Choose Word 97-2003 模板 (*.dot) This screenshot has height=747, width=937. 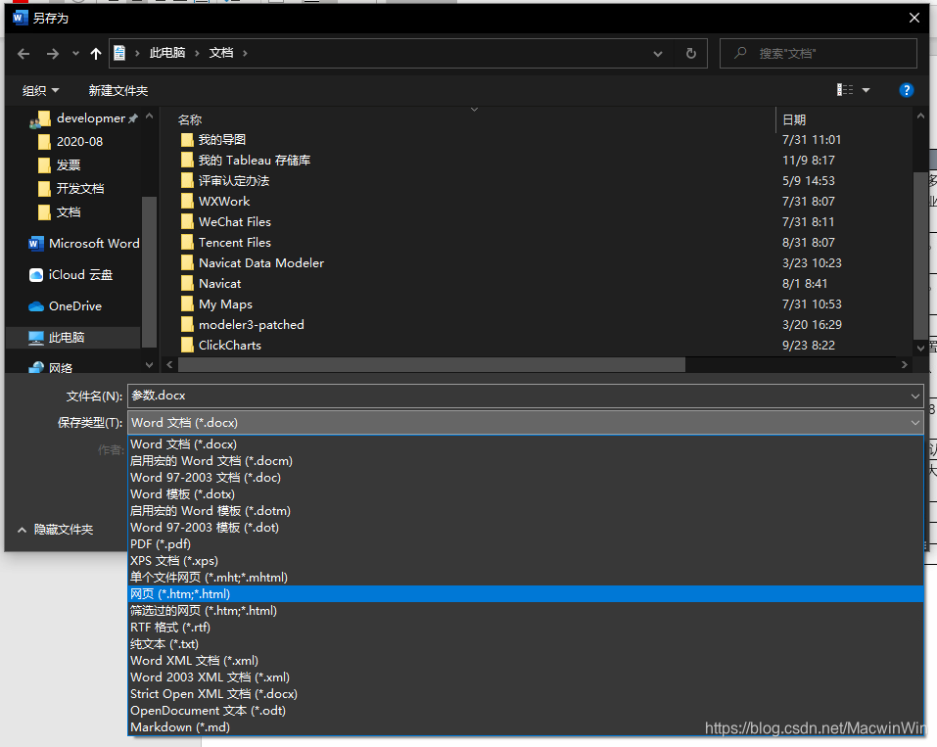pyautogui.click(x=526, y=528)
